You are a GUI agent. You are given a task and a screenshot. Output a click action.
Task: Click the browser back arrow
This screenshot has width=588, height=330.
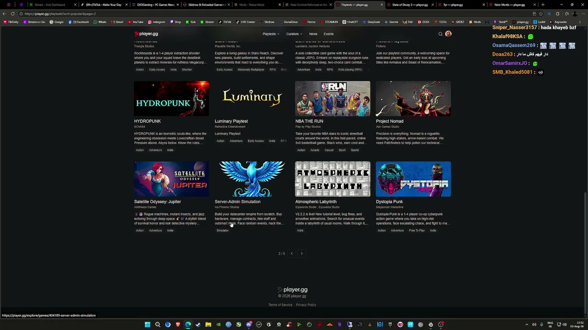pos(5,14)
